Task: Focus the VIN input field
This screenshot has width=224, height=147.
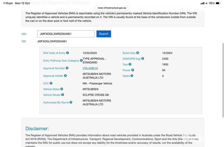Action: tap(66, 34)
